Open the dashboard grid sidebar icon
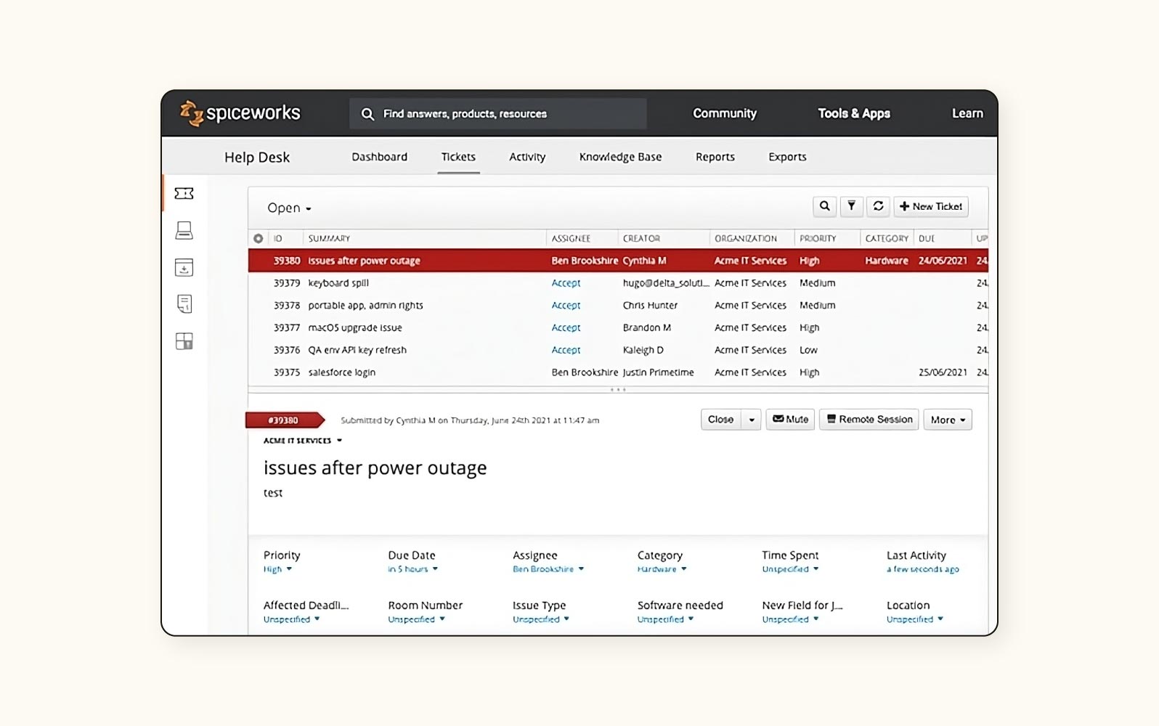This screenshot has width=1159, height=726. point(184,341)
